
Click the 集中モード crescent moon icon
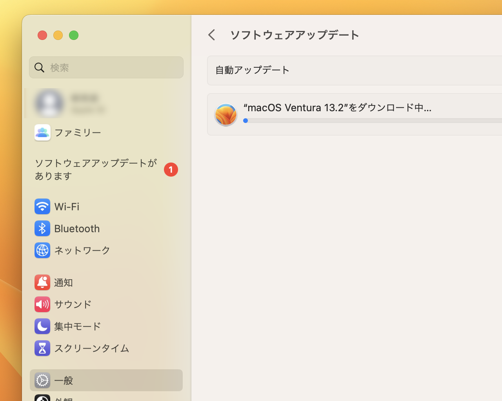[x=42, y=326]
